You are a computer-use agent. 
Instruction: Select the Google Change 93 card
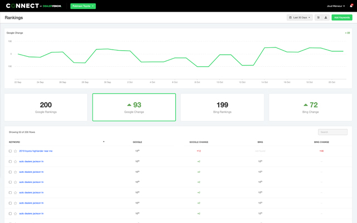click(x=134, y=107)
